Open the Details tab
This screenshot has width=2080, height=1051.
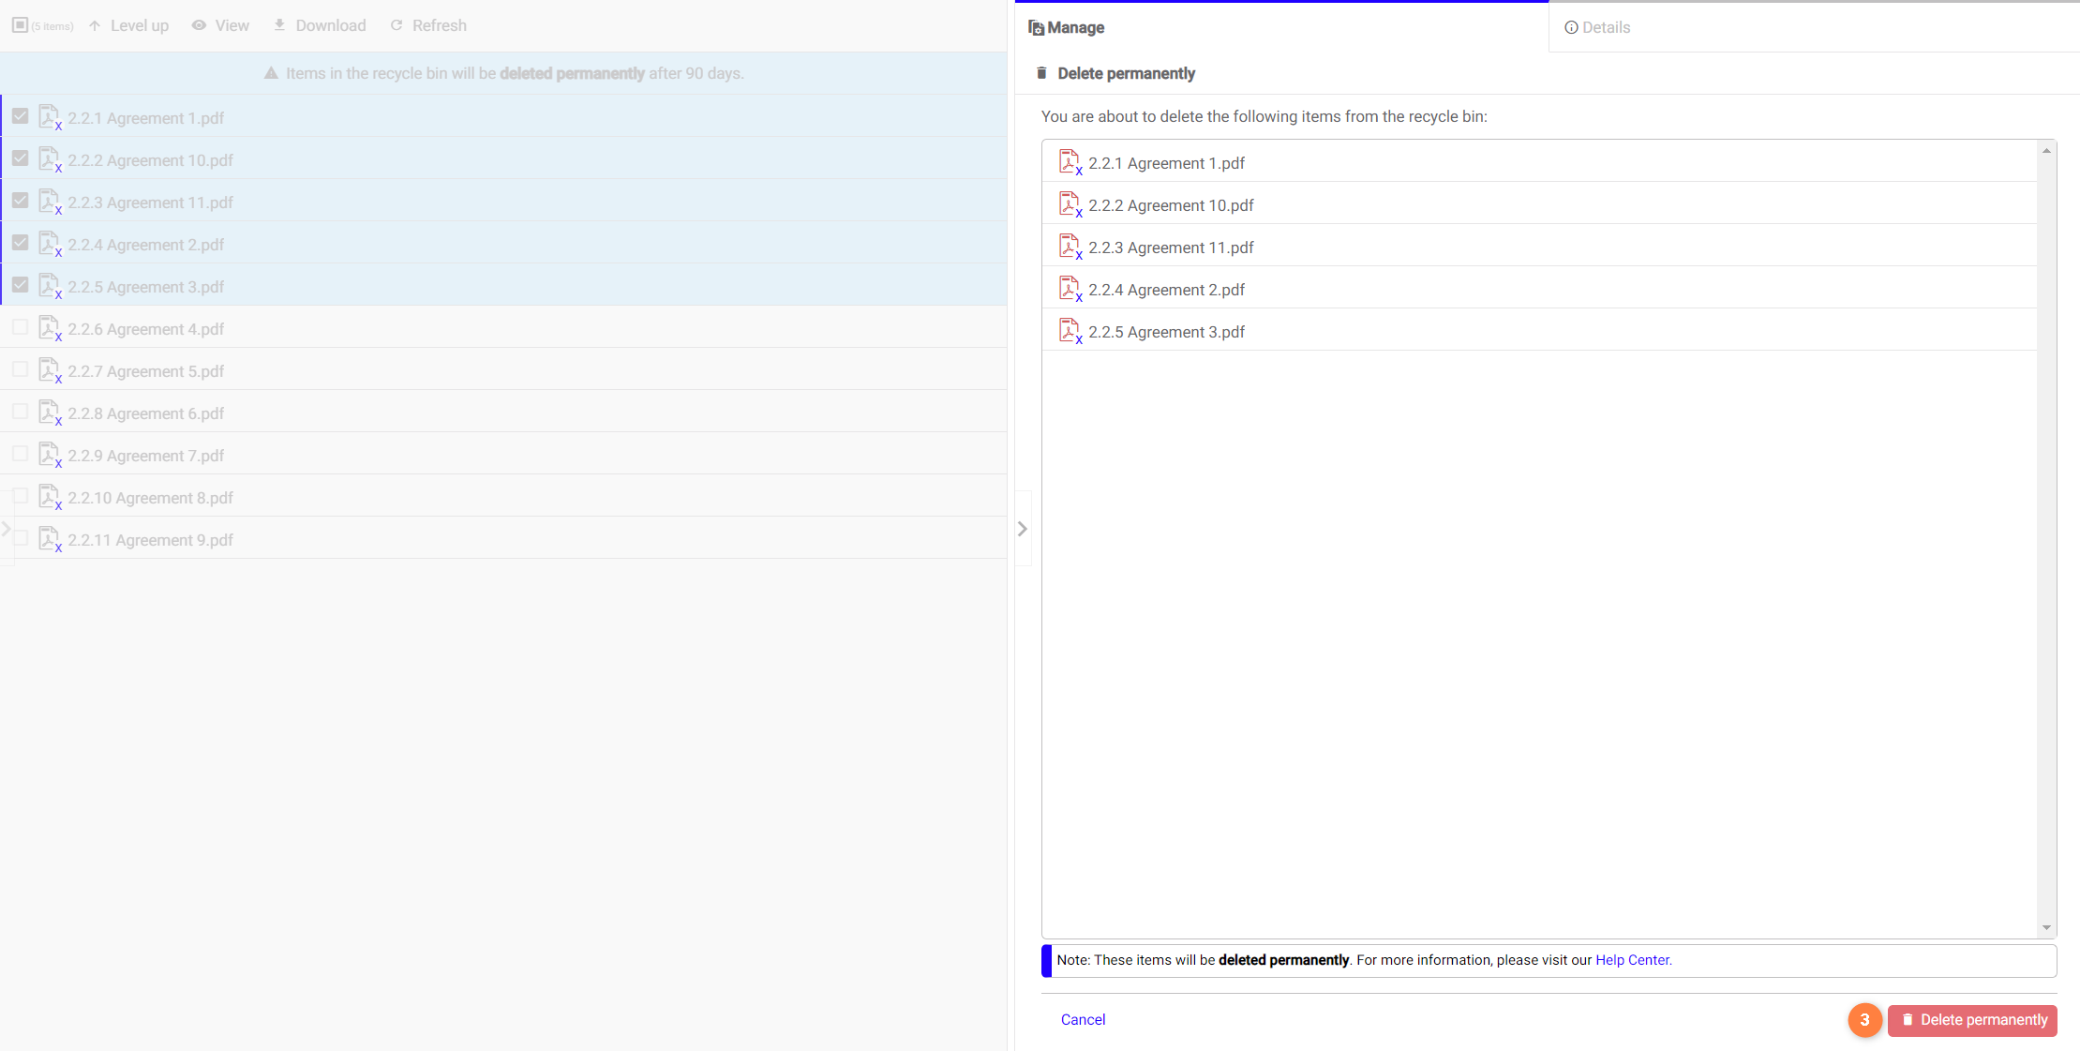click(x=1605, y=27)
